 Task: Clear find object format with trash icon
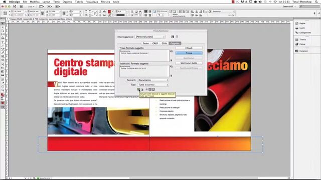[172, 60]
